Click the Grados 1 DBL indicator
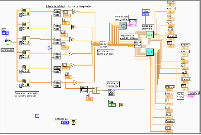Screen dimensions: 201x135 (x=171, y=40)
